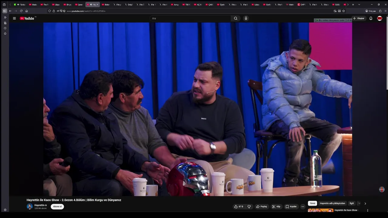This screenshot has height=218, width=388.
Task: Open suggested Hayrettin ile Kaos Show thumbnail
Action: pyautogui.click(x=320, y=210)
